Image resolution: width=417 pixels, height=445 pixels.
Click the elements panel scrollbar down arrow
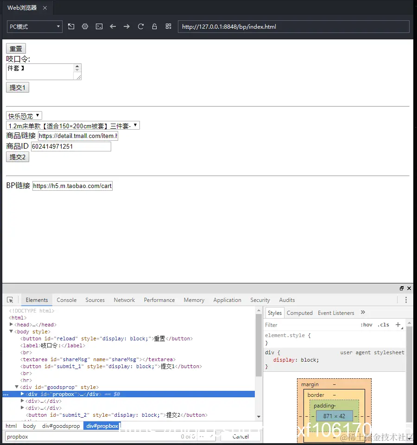pos(259,417)
